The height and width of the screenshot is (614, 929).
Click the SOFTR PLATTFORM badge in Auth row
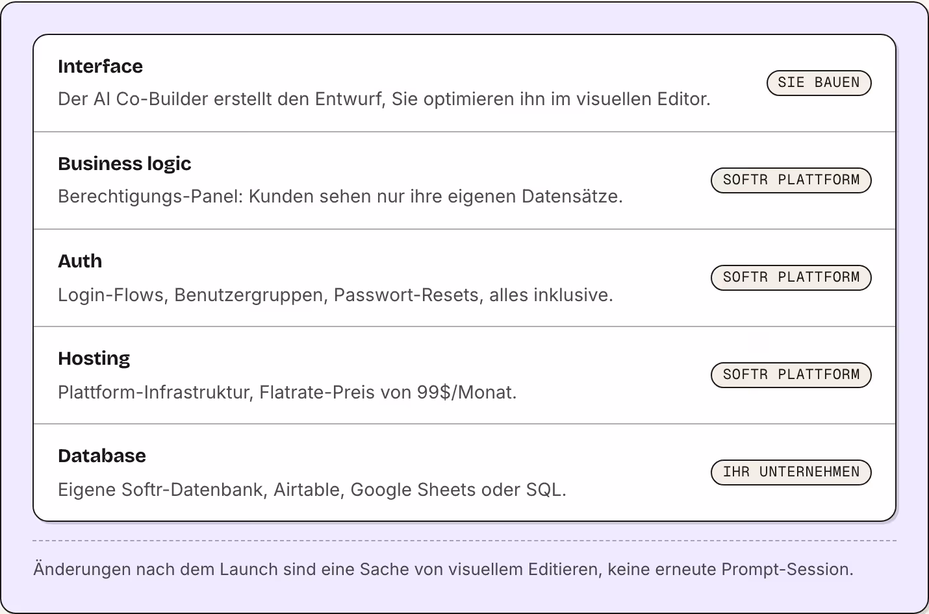791,278
